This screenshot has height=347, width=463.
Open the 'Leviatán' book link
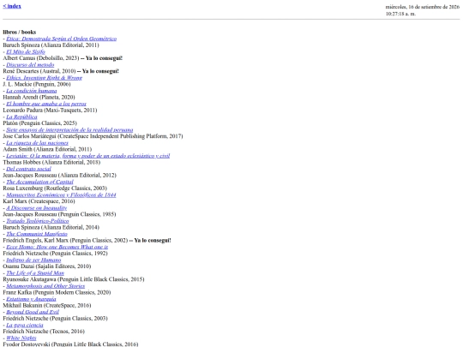coord(88,156)
